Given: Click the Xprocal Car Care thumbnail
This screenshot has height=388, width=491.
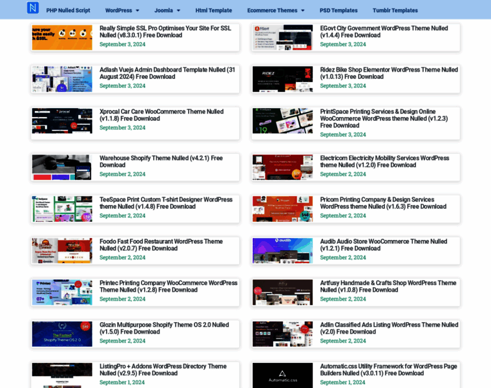Looking at the screenshot, I should [x=62, y=121].
